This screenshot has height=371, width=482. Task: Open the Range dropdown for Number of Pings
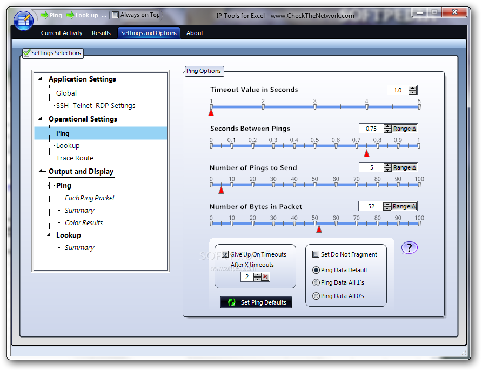405,168
